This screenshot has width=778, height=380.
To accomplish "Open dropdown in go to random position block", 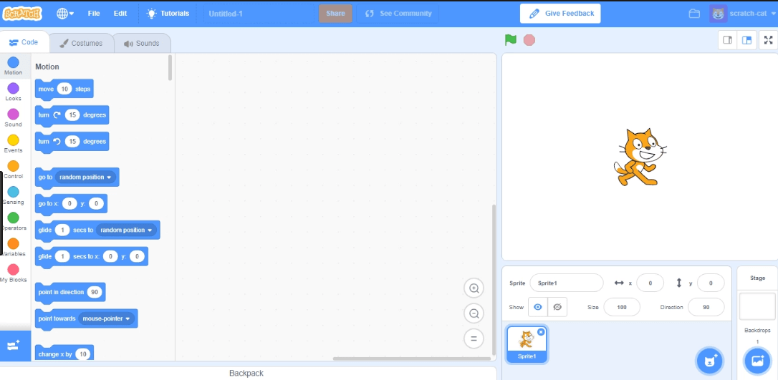I will pos(87,177).
